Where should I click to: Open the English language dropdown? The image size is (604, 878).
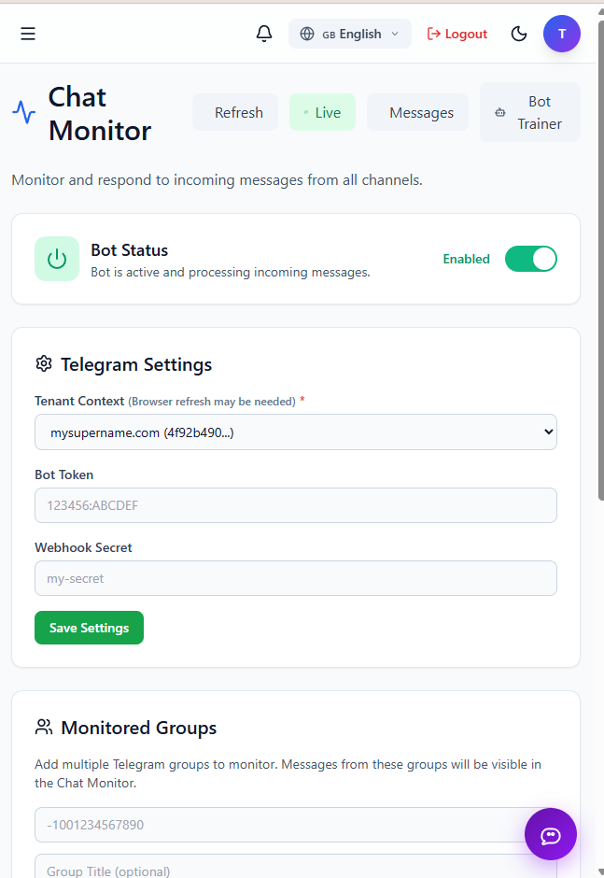pyautogui.click(x=349, y=34)
